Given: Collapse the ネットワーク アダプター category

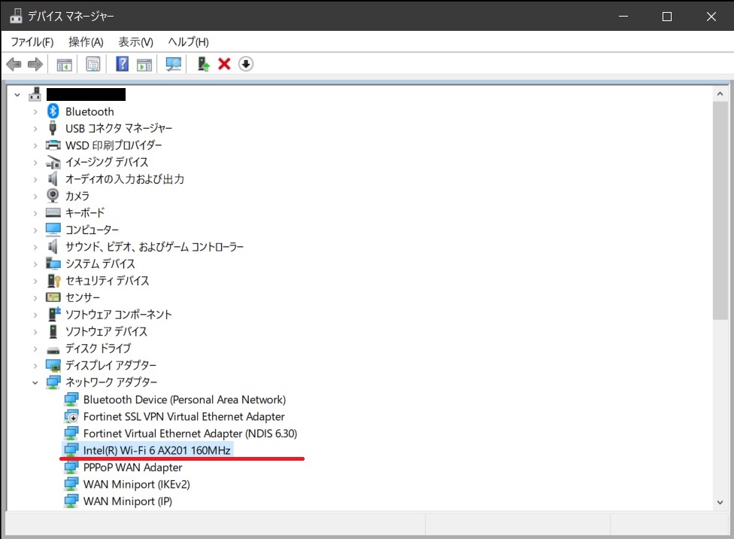Looking at the screenshot, I should pos(35,382).
